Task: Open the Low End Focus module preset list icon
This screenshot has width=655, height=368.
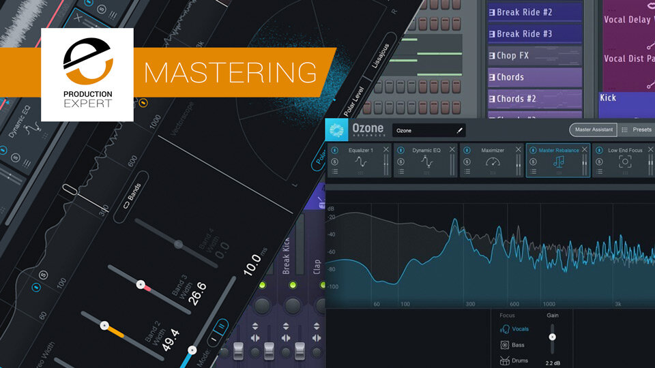Action: 599,172
